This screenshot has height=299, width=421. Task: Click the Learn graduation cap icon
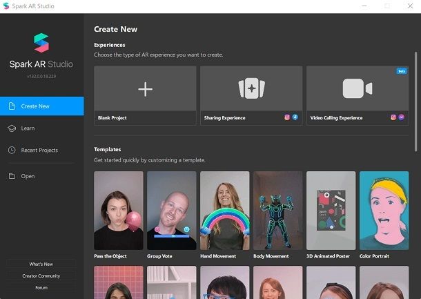pos(12,128)
